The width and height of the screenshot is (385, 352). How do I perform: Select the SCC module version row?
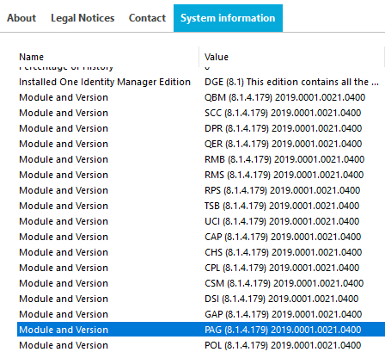tap(201, 113)
